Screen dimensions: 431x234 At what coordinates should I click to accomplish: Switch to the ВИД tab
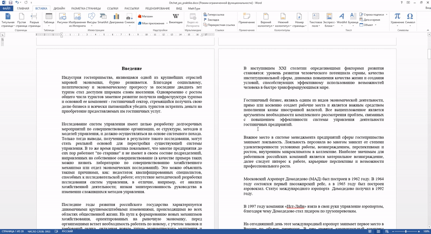[x=179, y=9]
